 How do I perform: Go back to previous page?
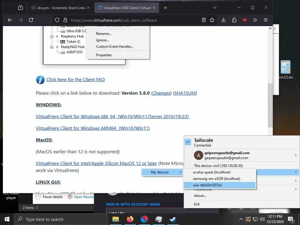click(x=10, y=20)
